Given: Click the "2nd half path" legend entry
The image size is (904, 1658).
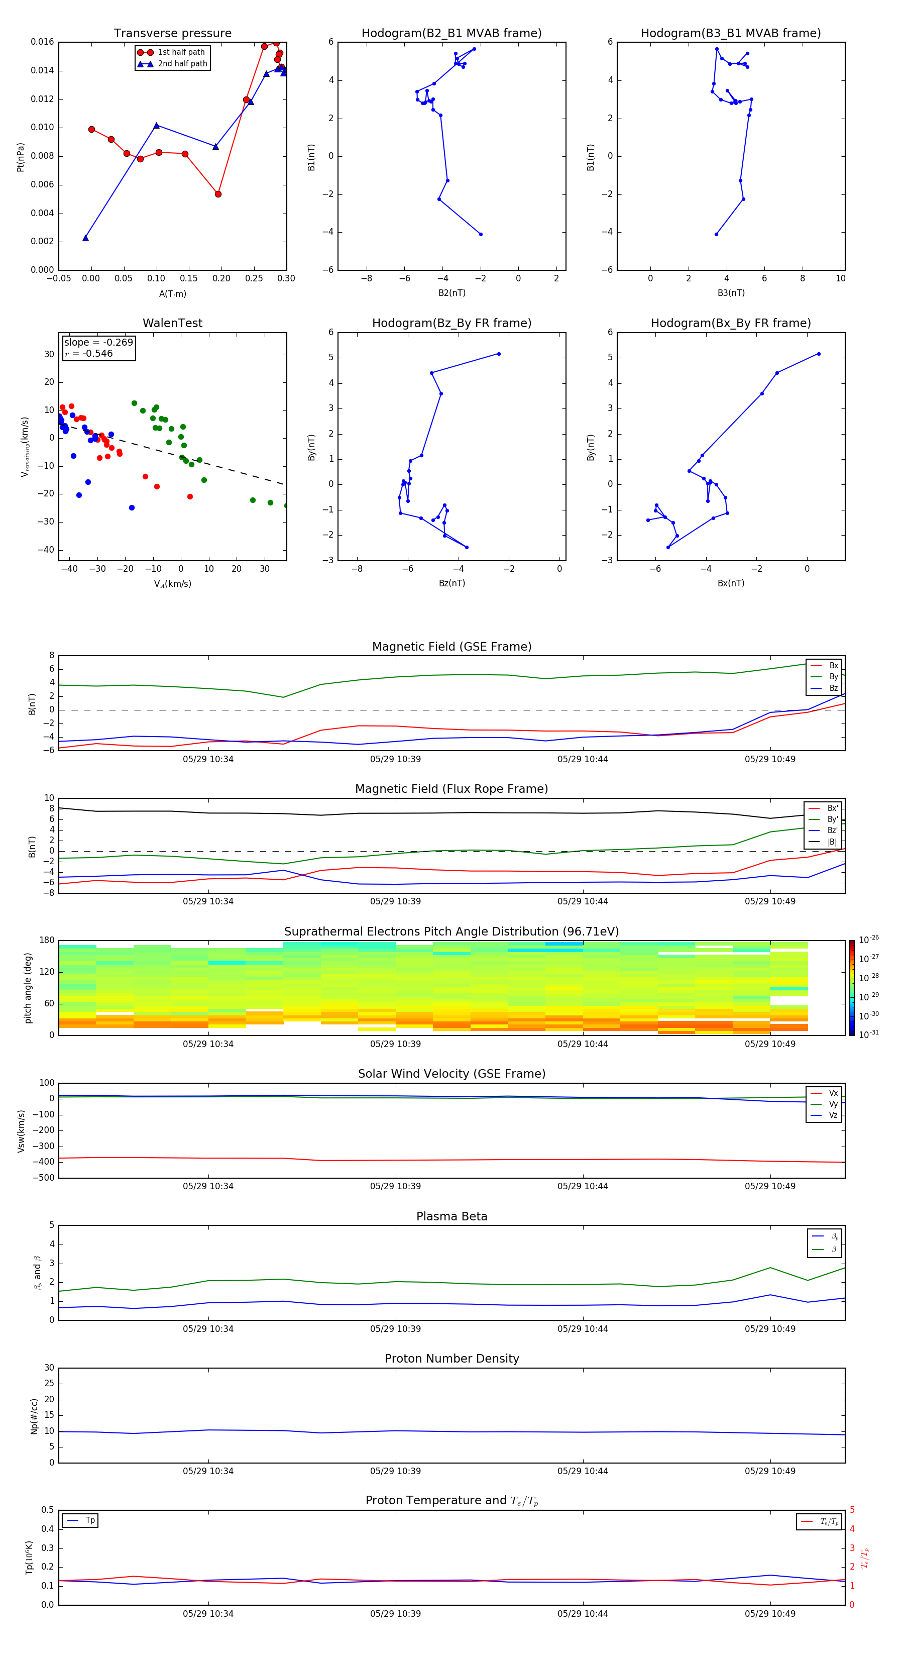Looking at the screenshot, I should 172,64.
